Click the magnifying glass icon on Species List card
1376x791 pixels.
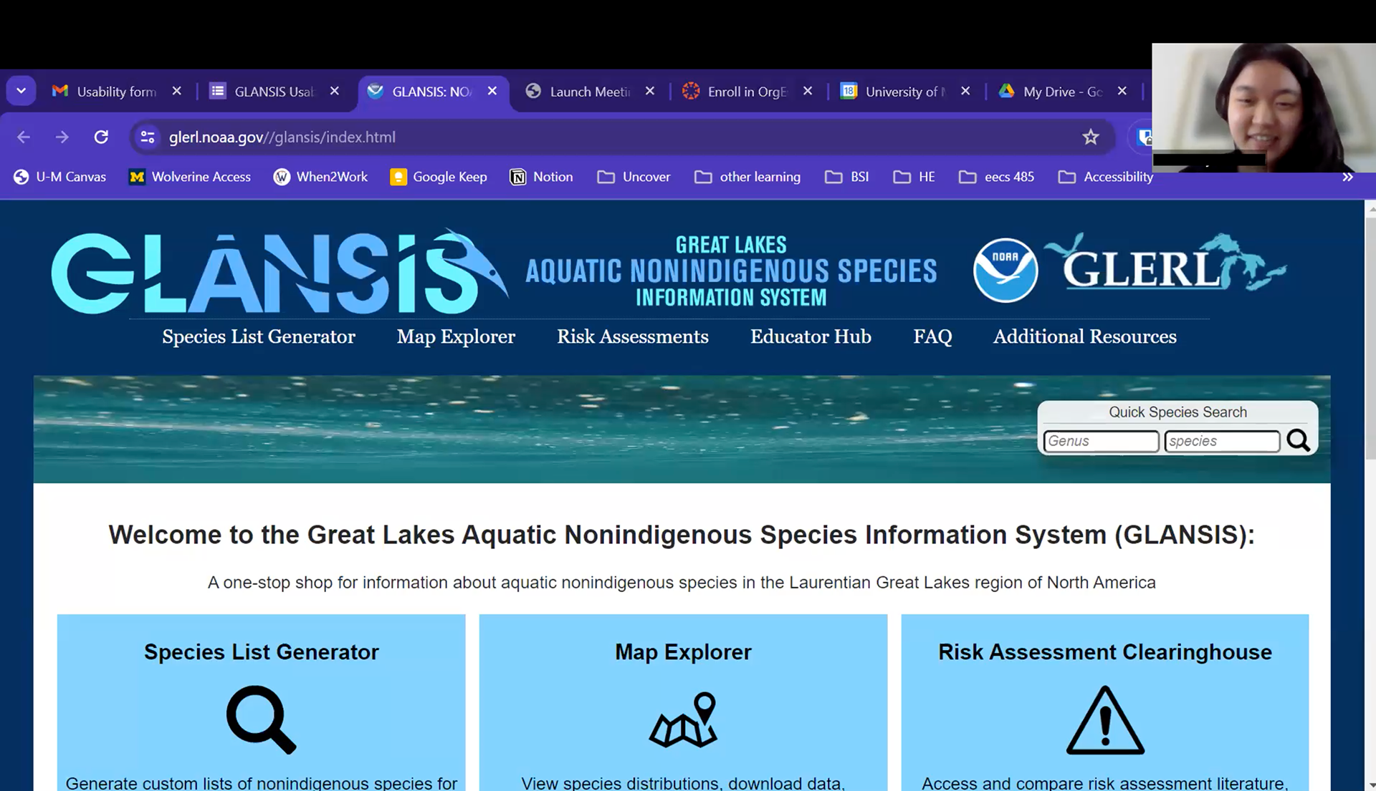pyautogui.click(x=261, y=719)
